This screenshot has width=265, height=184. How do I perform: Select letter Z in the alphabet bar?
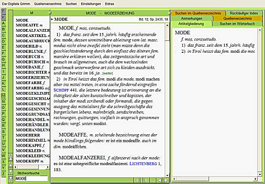pyautogui.click(x=3, y=174)
